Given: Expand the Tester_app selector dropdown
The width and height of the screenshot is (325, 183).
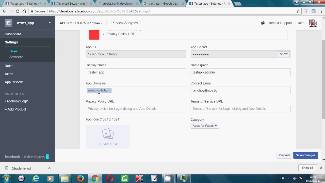Looking at the screenshot, I should [x=50, y=23].
